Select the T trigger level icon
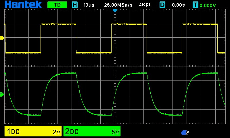 [x=195, y=5]
